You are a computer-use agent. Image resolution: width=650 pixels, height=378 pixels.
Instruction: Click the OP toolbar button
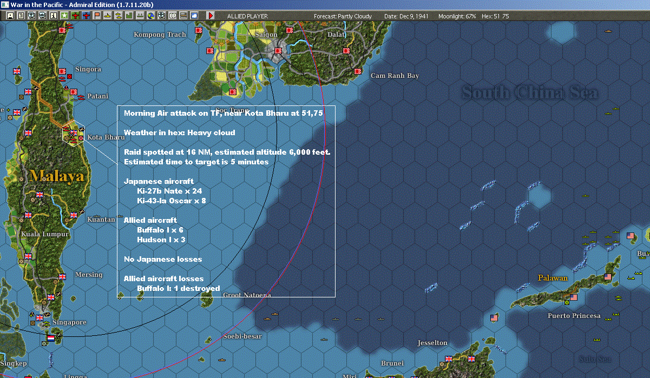click(173, 16)
